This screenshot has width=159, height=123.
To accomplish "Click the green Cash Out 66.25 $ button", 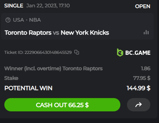I will click(62, 105).
